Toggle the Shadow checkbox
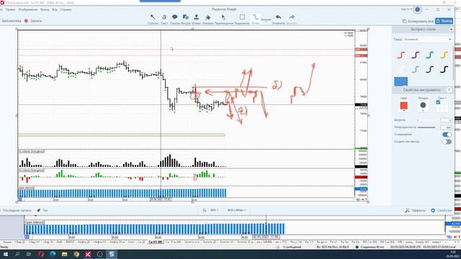 [x=438, y=102]
